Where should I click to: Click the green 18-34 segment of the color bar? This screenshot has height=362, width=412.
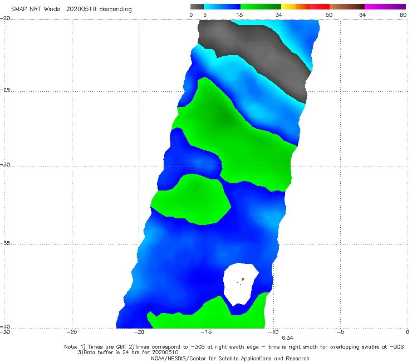(x=261, y=7)
